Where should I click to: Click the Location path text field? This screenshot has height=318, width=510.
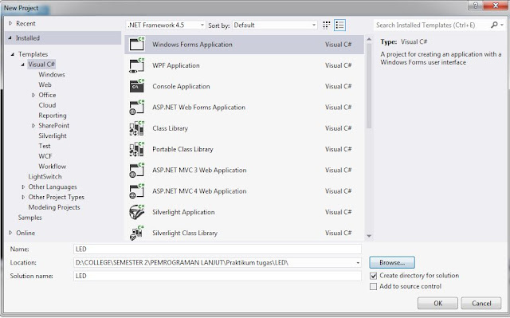[x=214, y=263]
